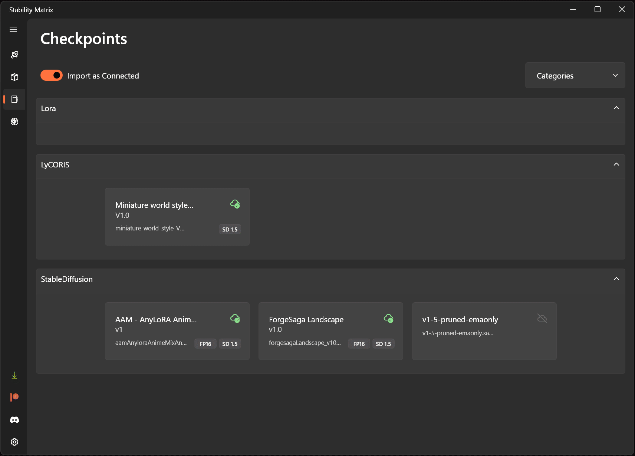
Task: Click the FP16 tag on AAM AnyLoRA card
Action: [x=205, y=343]
